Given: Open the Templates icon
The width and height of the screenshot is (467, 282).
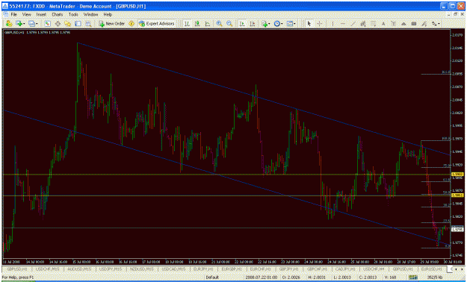Looking at the screenshot, I should [x=289, y=24].
